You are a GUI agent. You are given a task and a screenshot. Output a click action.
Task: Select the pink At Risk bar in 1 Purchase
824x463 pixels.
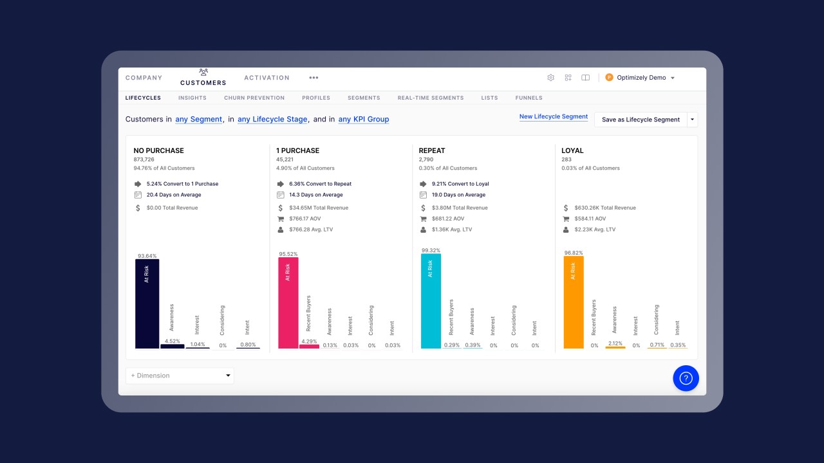[x=288, y=303]
